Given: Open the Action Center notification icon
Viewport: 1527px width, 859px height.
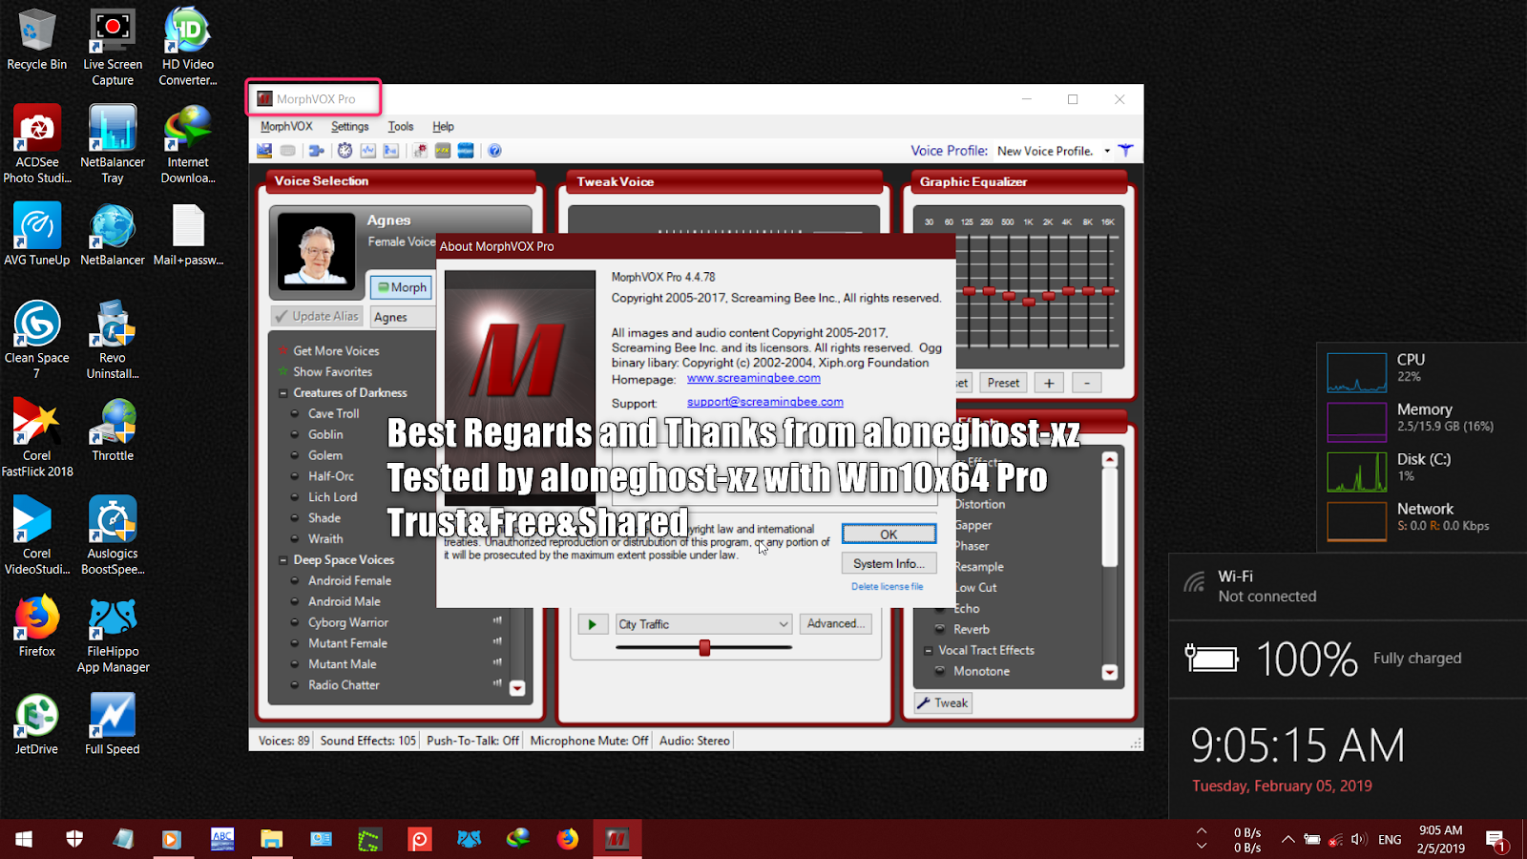Looking at the screenshot, I should [1496, 840].
